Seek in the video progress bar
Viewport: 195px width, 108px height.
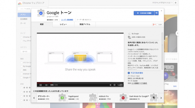(x=80, y=83)
